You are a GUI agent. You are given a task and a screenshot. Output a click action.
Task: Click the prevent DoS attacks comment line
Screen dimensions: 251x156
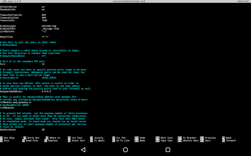(44, 113)
